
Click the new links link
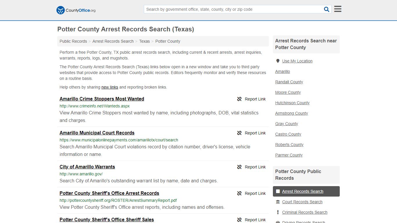110,87
